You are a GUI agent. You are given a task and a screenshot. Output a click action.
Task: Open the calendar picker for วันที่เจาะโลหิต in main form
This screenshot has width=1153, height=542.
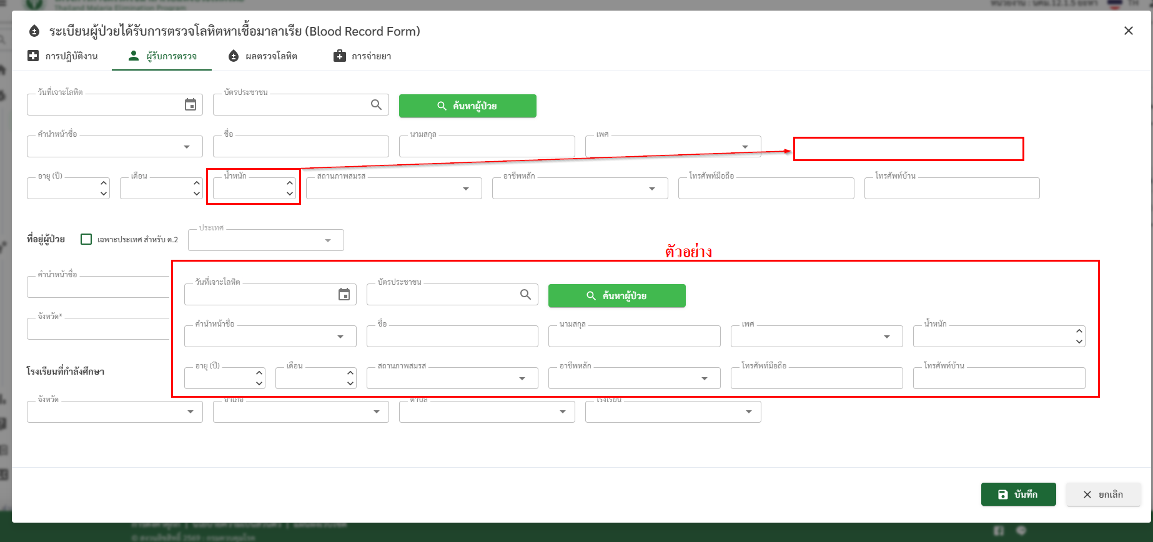tap(191, 105)
